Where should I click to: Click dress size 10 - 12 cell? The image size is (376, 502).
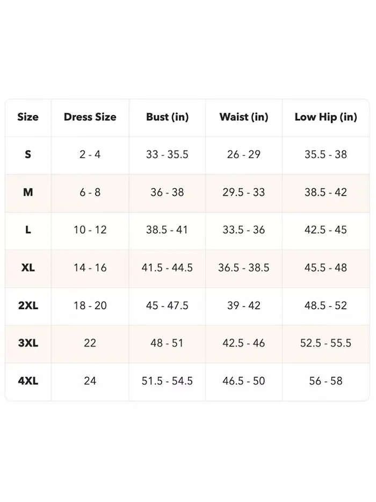tap(90, 230)
